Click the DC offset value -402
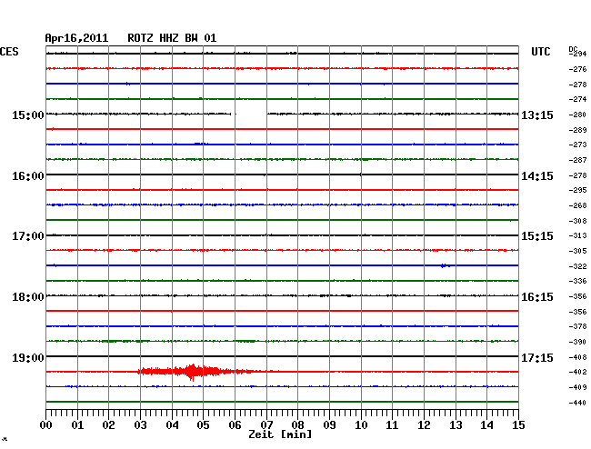This screenshot has height=449, width=591. [x=577, y=372]
